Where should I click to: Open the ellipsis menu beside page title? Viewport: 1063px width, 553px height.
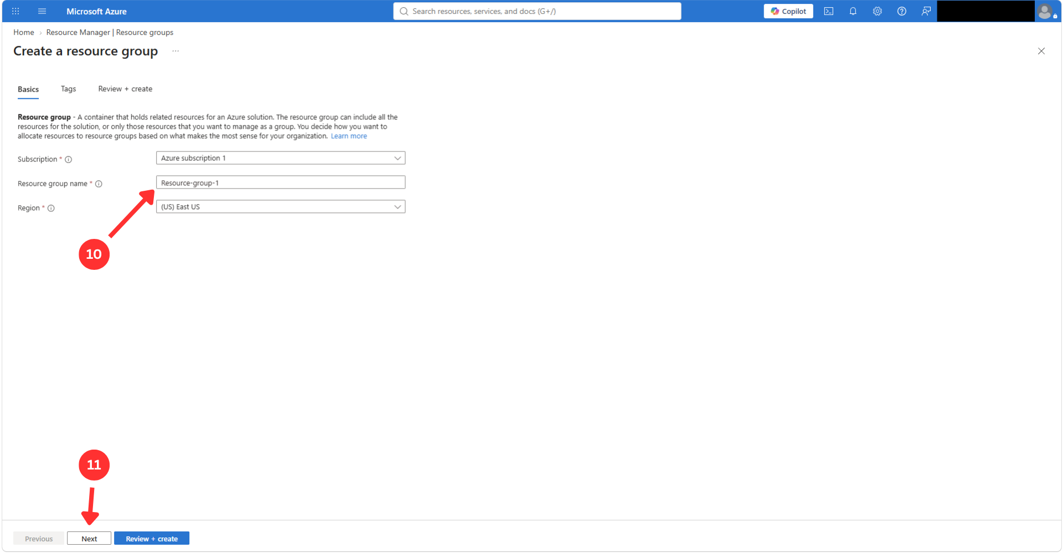click(x=176, y=51)
